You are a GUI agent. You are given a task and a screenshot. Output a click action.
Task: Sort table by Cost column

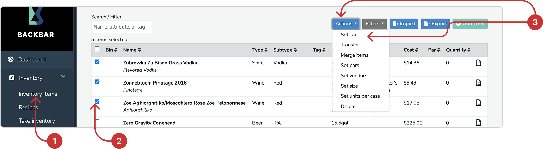[x=411, y=50]
